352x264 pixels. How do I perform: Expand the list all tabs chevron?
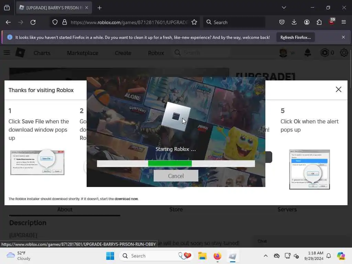(284, 8)
